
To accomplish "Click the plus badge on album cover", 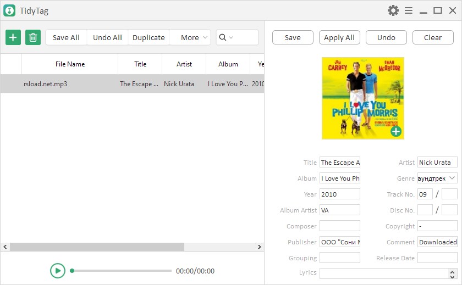I will (x=396, y=131).
